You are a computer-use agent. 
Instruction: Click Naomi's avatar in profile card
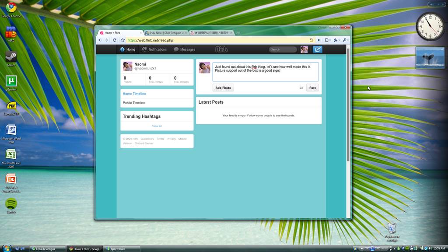(127, 66)
